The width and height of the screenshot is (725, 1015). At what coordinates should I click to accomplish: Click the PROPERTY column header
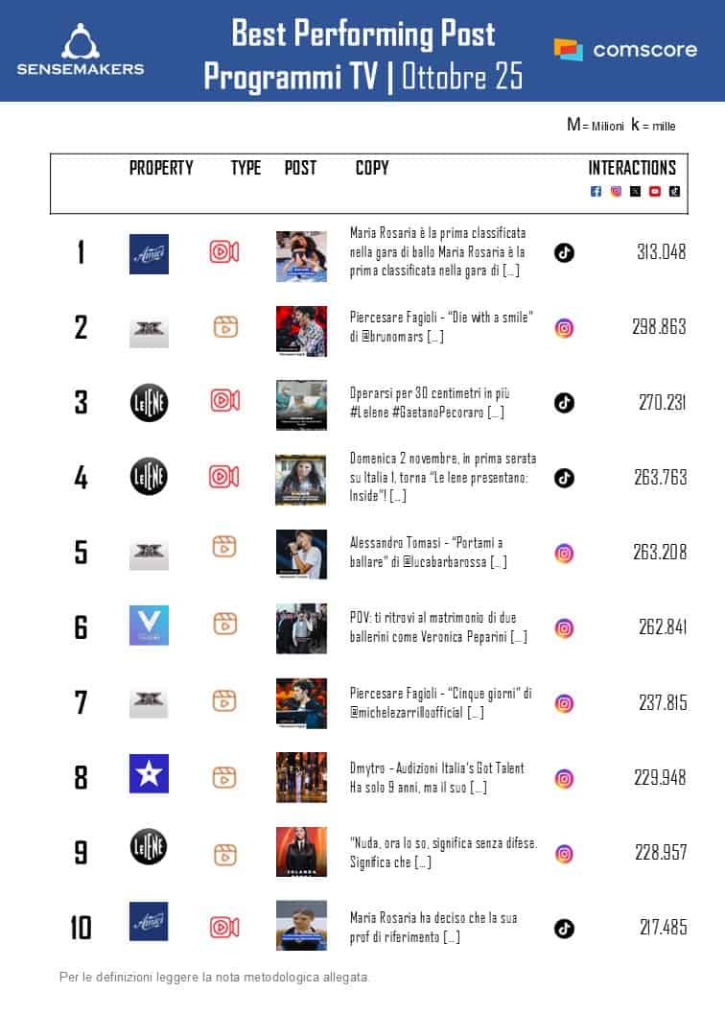click(x=161, y=168)
